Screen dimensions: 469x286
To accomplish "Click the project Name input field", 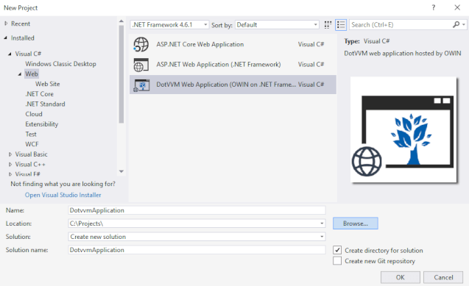I will click(197, 210).
